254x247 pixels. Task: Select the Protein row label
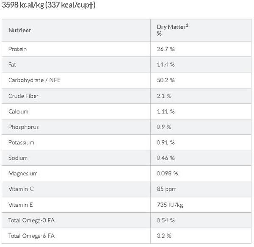[x=17, y=49]
